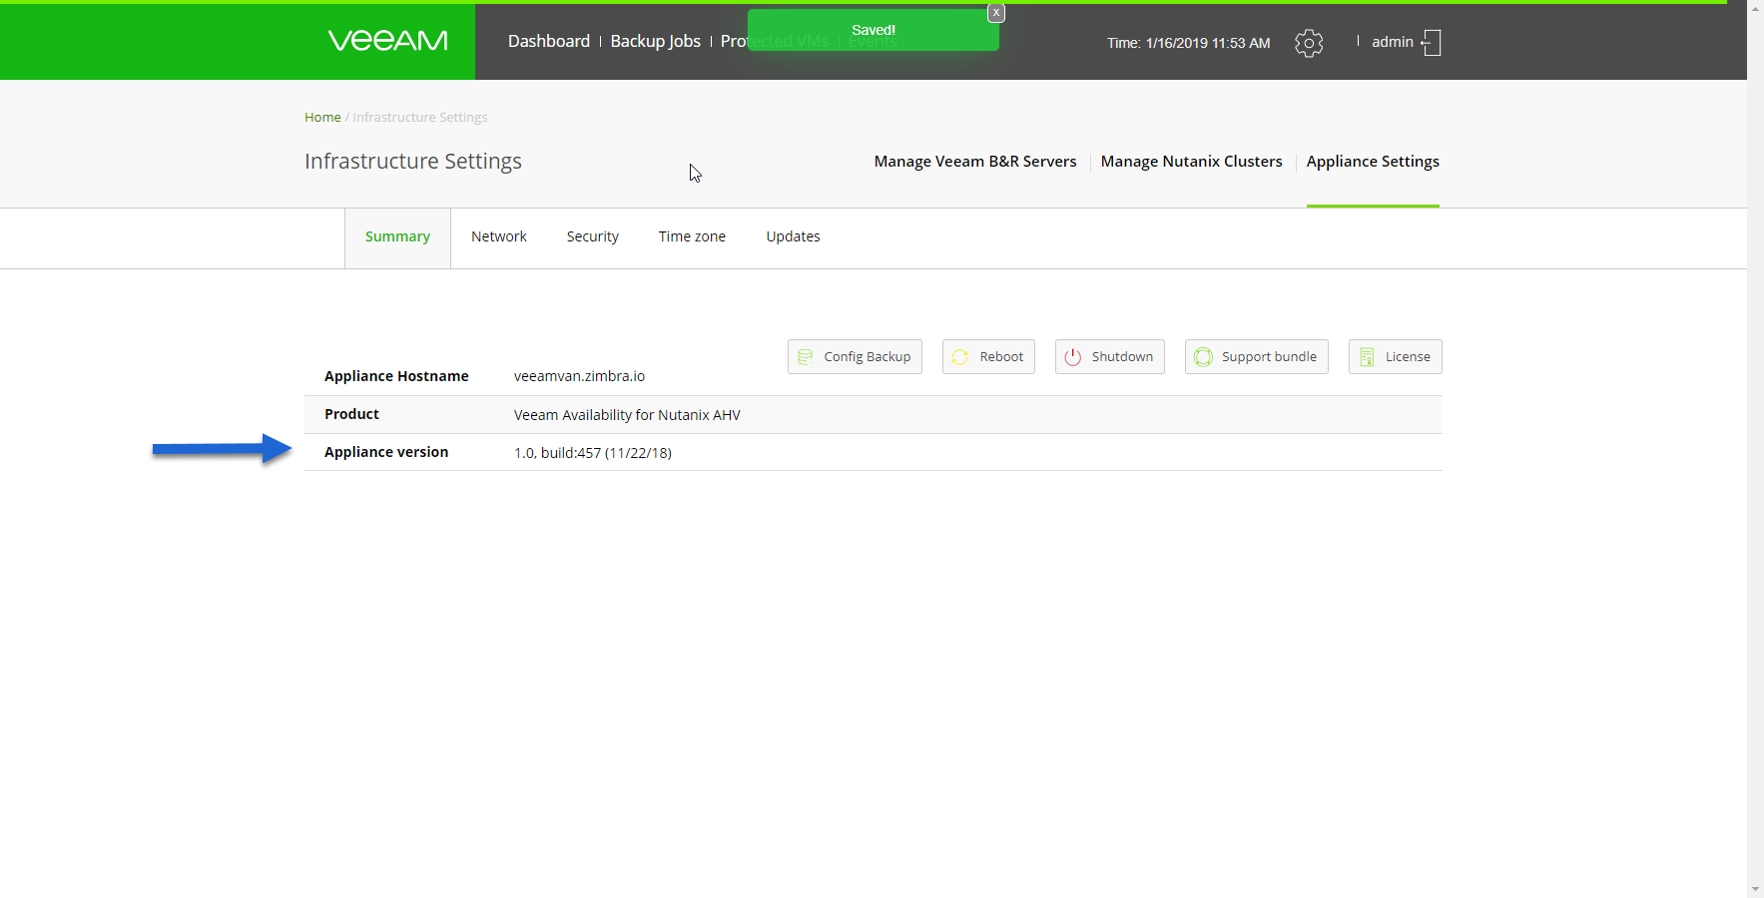Screen dimensions: 1764x898
Task: Go to Backup Jobs
Action: pos(656,41)
